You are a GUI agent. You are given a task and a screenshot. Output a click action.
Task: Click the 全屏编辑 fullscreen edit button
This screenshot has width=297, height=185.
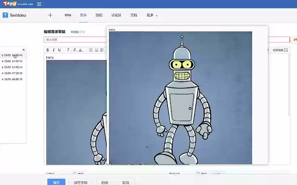coord(280,50)
